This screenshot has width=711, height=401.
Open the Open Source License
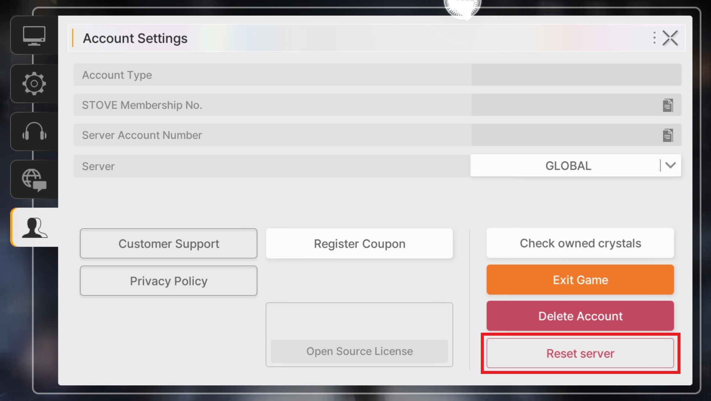[359, 351]
